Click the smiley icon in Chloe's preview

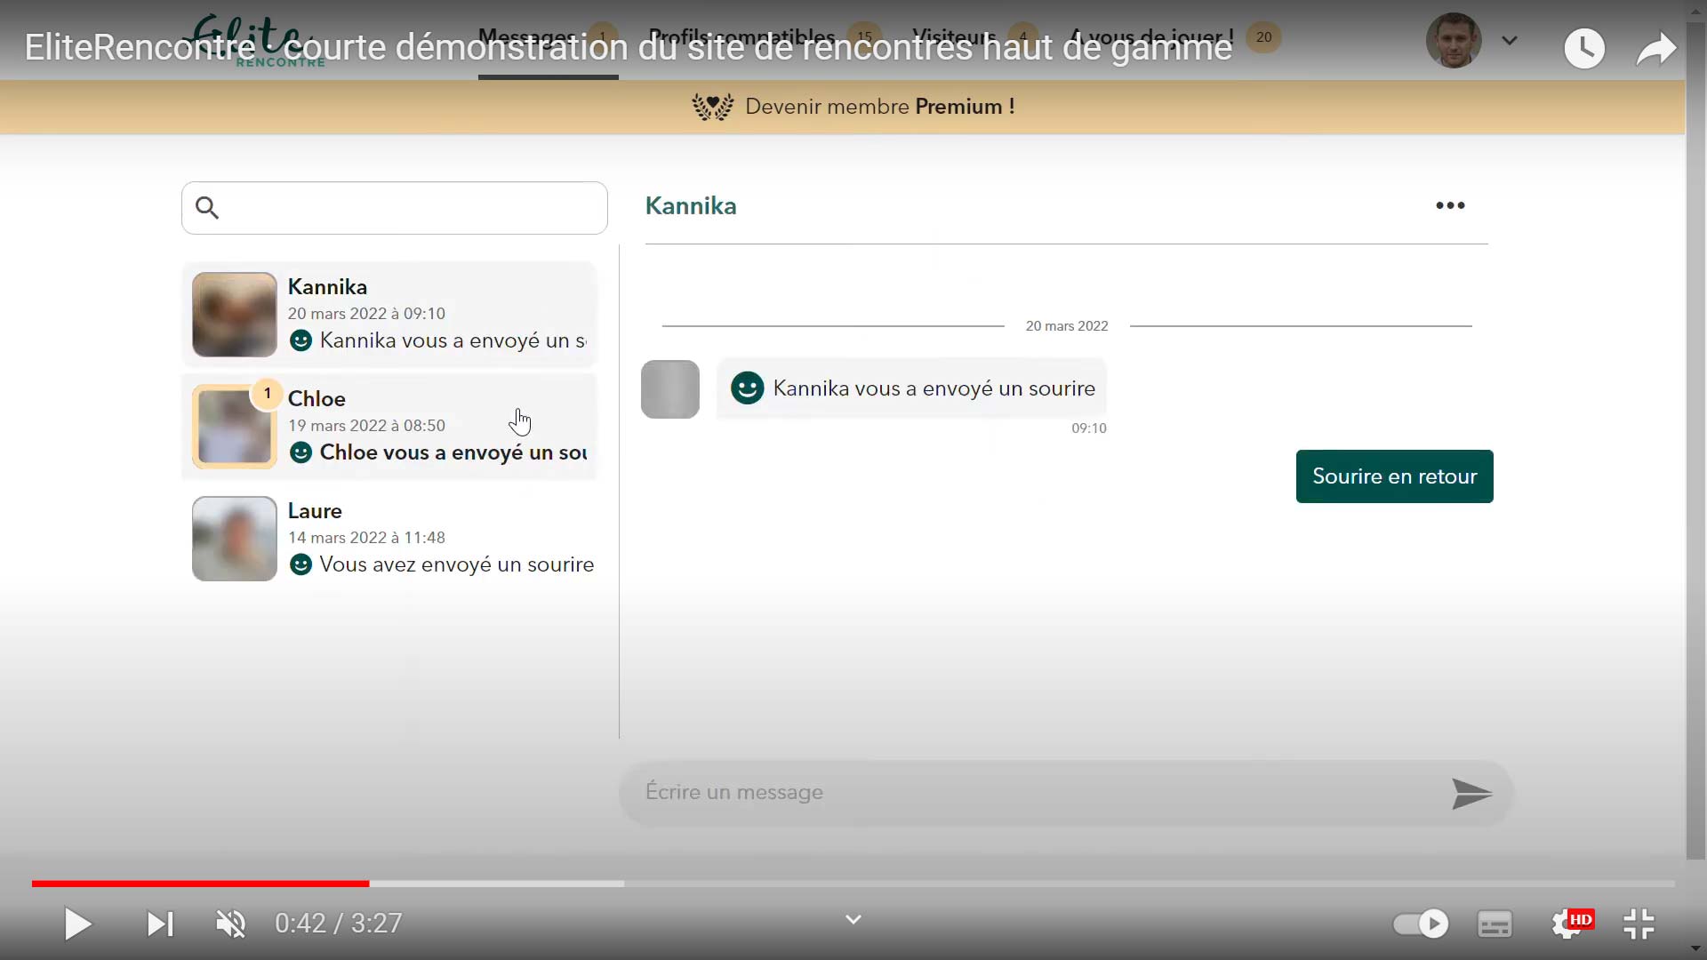[x=301, y=452]
